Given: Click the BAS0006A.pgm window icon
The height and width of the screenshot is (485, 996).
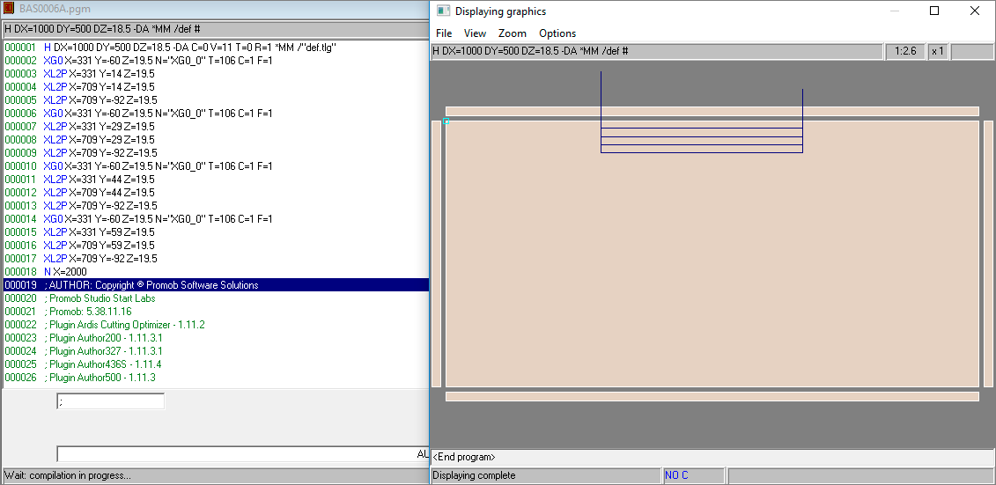Looking at the screenshot, I should coord(8,10).
